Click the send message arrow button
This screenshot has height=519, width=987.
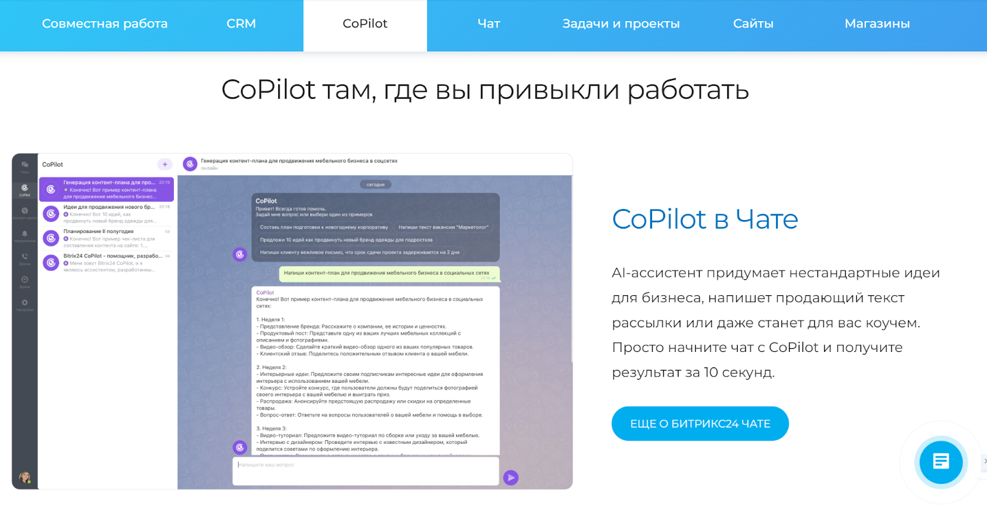511,478
